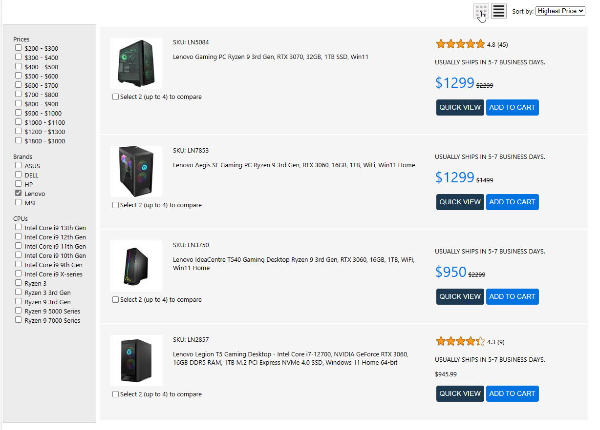600x430 pixels.
Task: Enable the $1200 - $1300 price filter
Action: pyautogui.click(x=19, y=132)
